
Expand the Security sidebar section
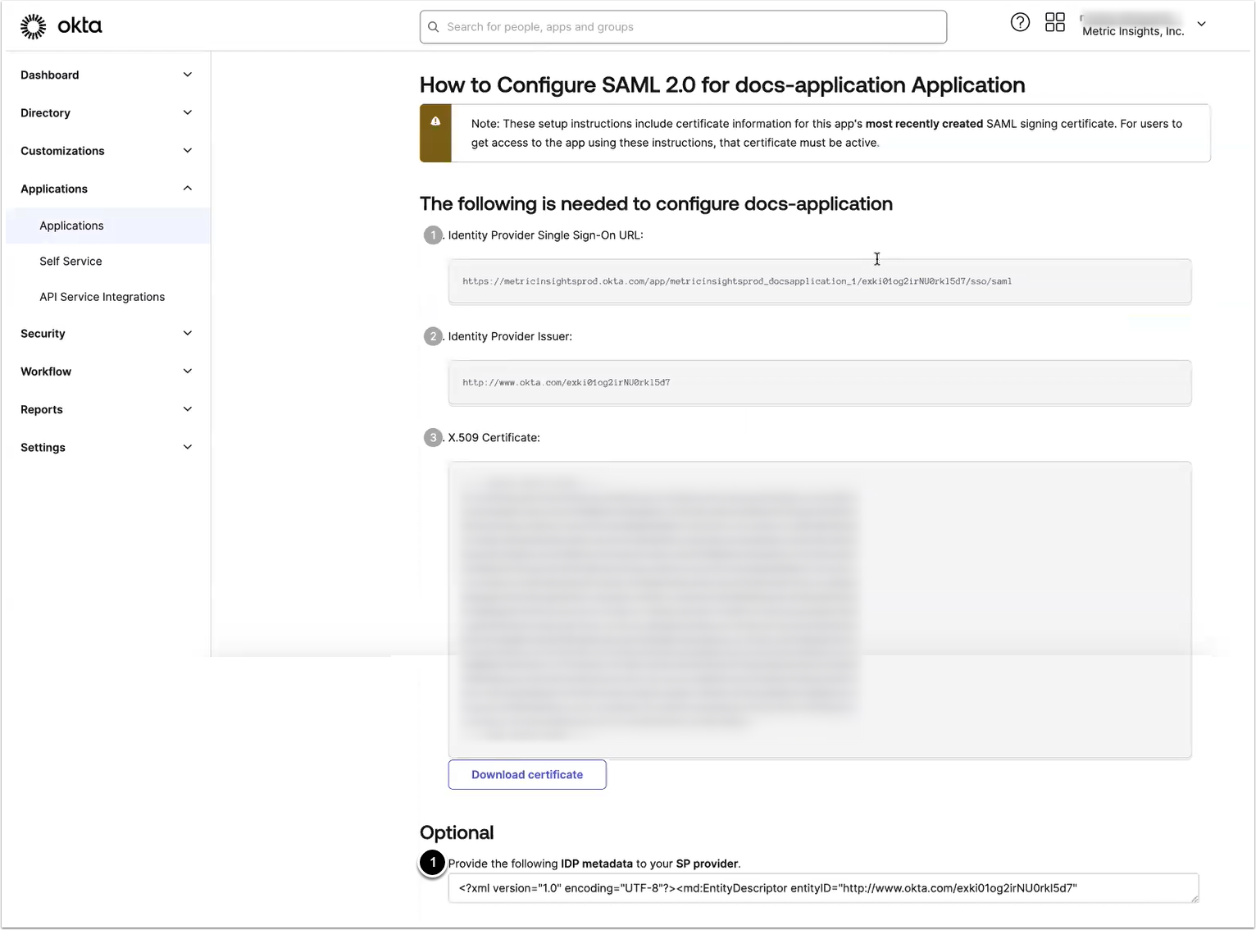188,334
